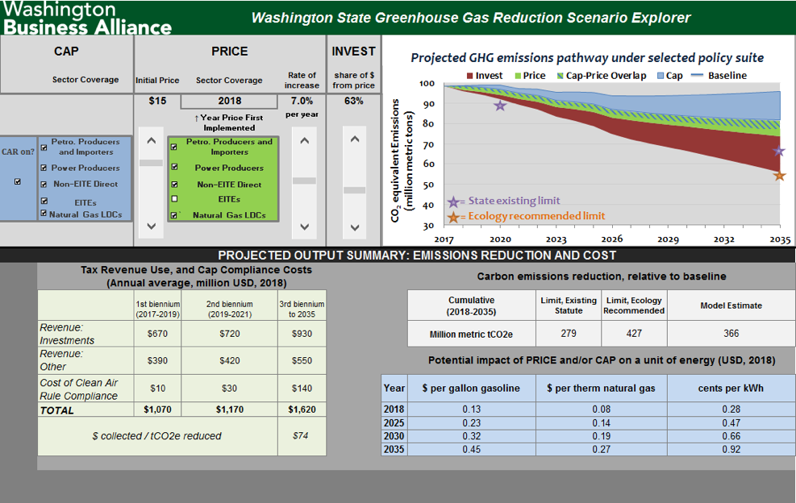Image resolution: width=796 pixels, height=503 pixels.
Task: Click the purple star beside State existing limit
Action: pos(453,202)
